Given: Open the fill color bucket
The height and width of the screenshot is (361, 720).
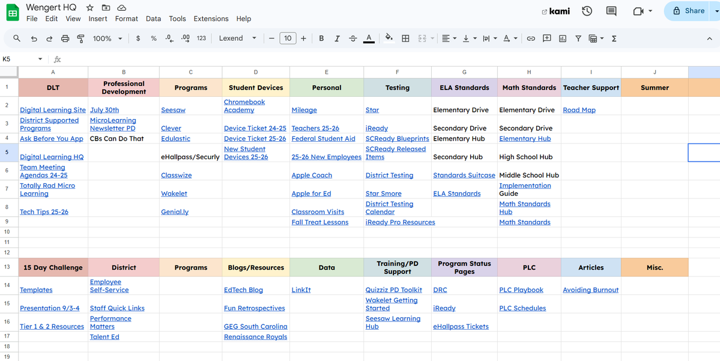Looking at the screenshot, I should tap(389, 38).
